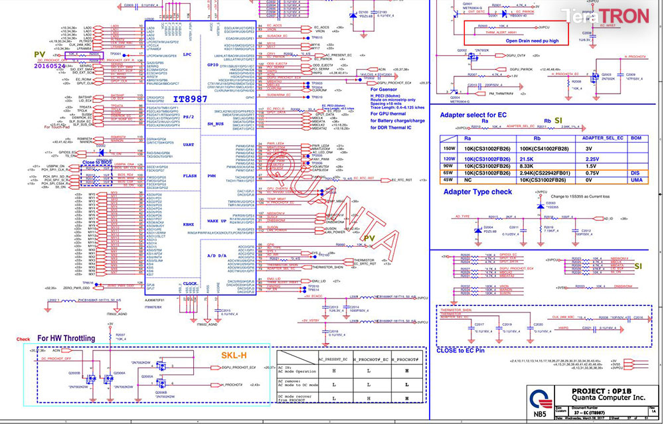Click the 'PROJECT : 0P1B' title text
Screen dimensions: 664x424
click(602, 391)
